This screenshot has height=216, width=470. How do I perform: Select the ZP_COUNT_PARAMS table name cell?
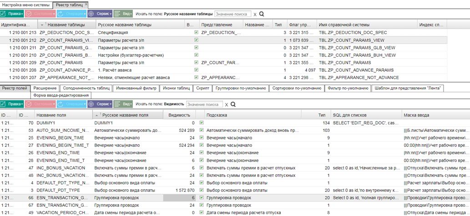66,62
